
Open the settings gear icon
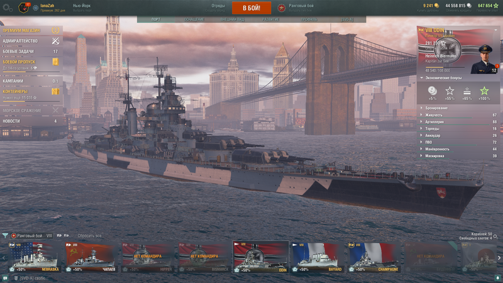tap(7, 8)
